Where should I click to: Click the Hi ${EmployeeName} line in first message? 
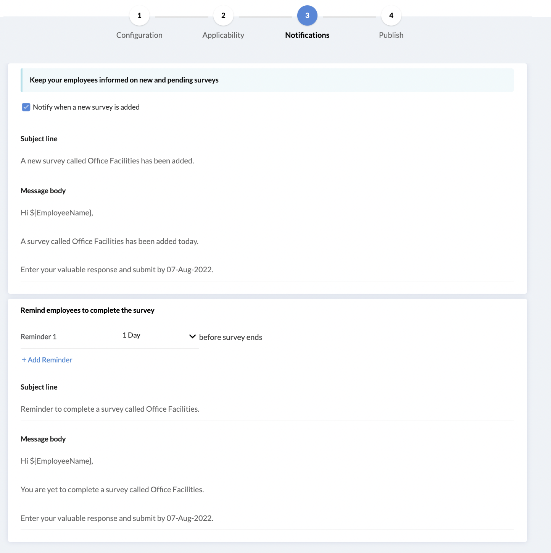57,213
